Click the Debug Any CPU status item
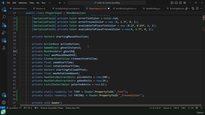The height and width of the screenshot is (115, 205). tap(73, 108)
